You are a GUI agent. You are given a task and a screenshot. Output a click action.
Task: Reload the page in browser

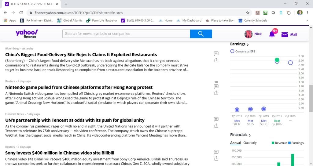point(21,13)
